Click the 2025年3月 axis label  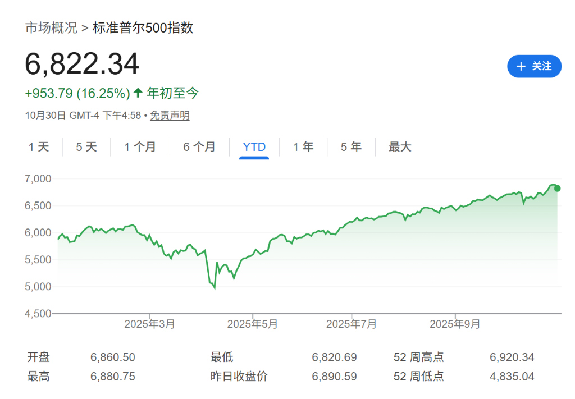[x=149, y=324]
